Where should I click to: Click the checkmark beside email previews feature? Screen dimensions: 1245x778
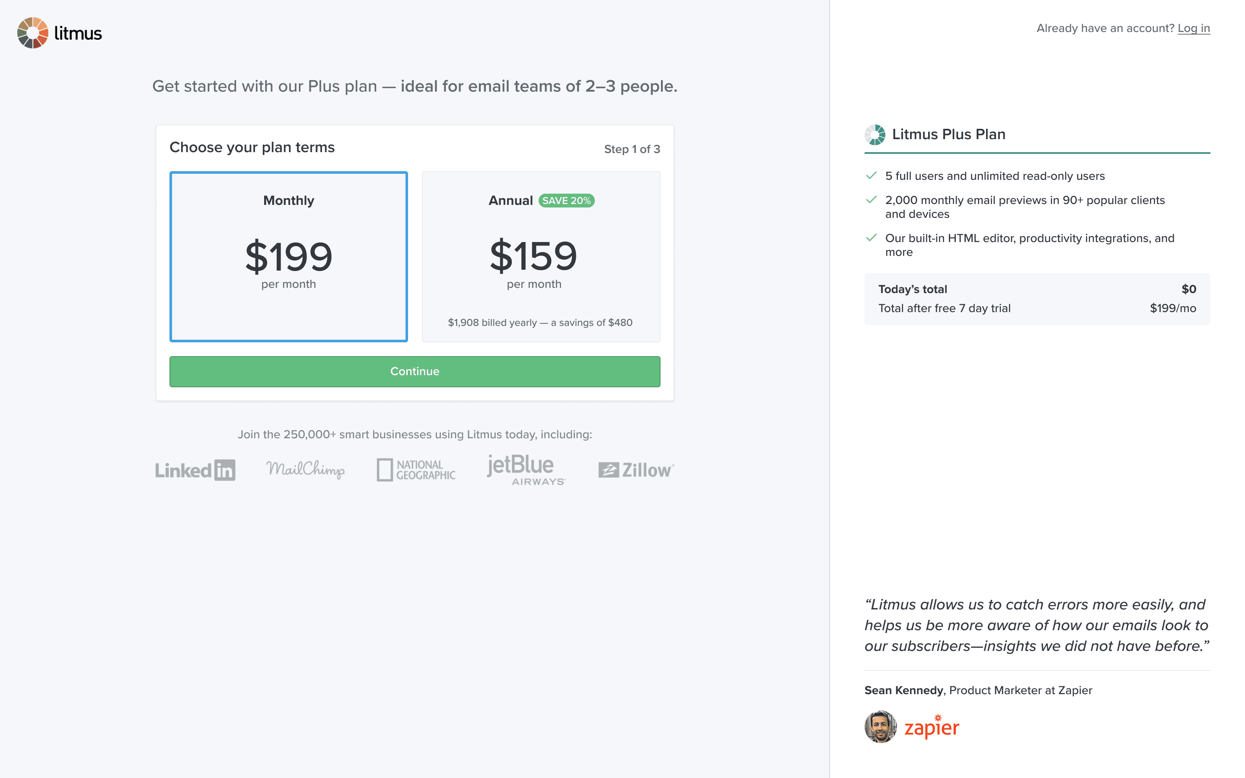pyautogui.click(x=871, y=200)
